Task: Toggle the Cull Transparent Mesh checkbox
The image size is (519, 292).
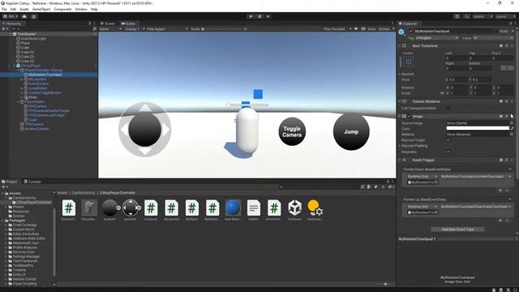Action: coord(448,108)
